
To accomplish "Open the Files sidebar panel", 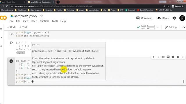I will click(1, 46).
